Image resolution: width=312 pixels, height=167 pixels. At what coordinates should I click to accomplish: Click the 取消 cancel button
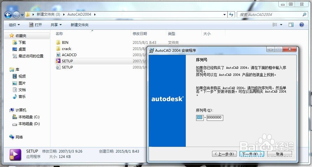pyautogui.click(x=279, y=154)
